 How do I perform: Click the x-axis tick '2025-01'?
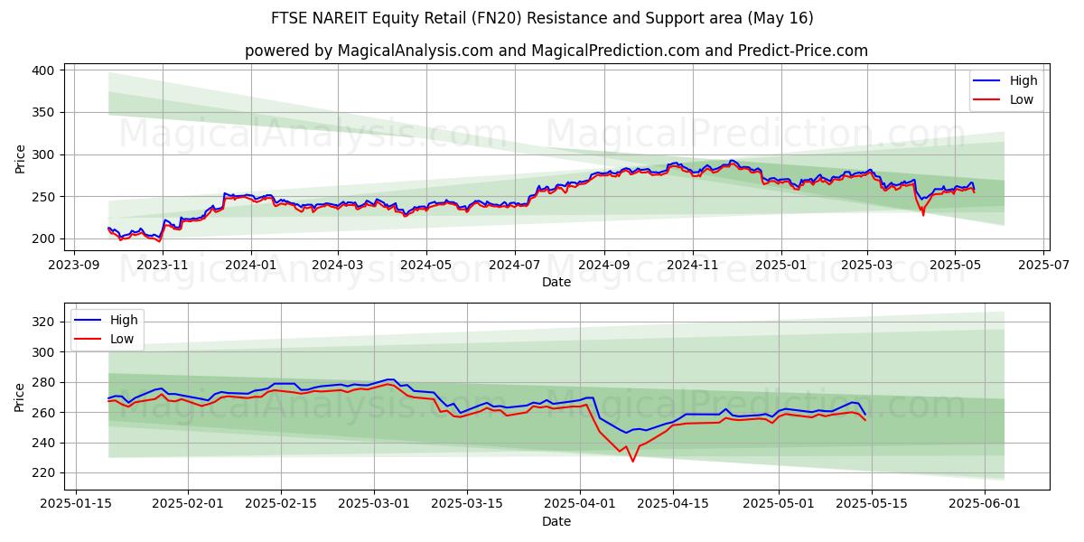(781, 265)
